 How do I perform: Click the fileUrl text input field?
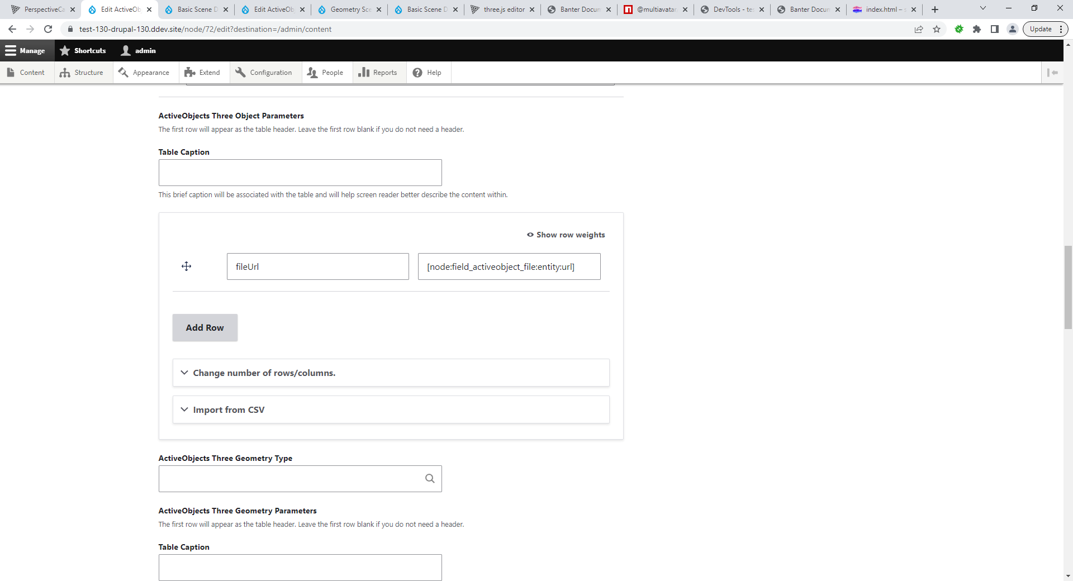click(x=317, y=266)
